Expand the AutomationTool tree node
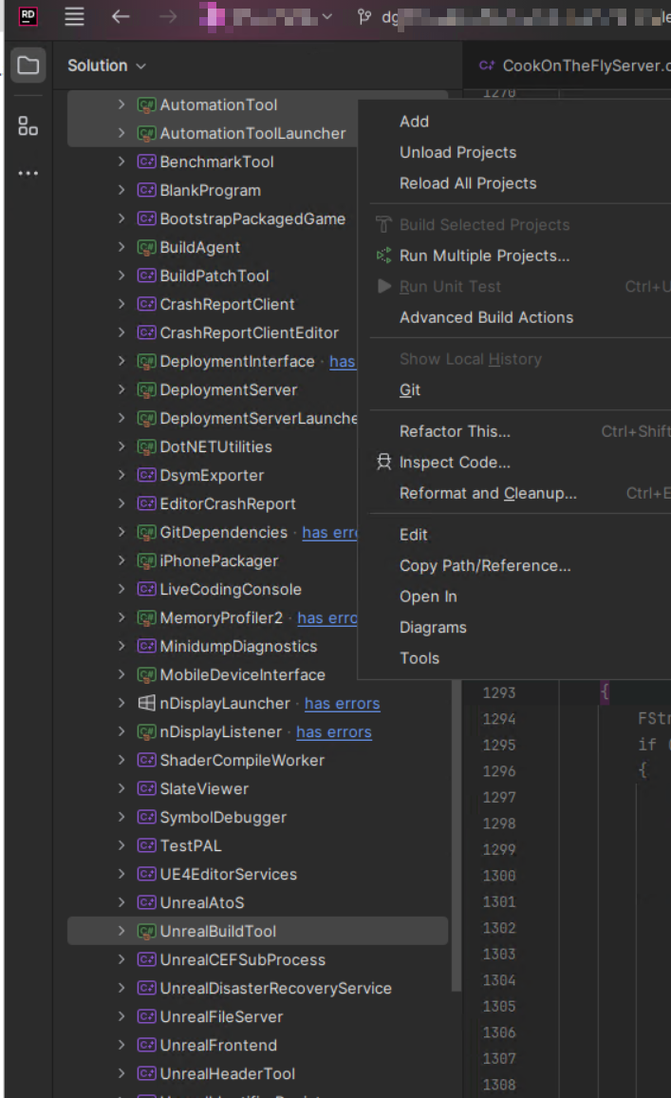The width and height of the screenshot is (671, 1098). tap(121, 104)
